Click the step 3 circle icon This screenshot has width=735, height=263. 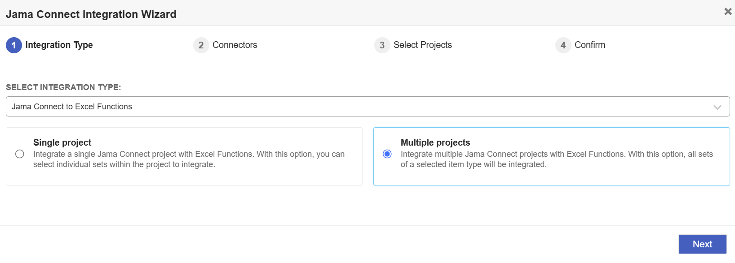click(382, 45)
